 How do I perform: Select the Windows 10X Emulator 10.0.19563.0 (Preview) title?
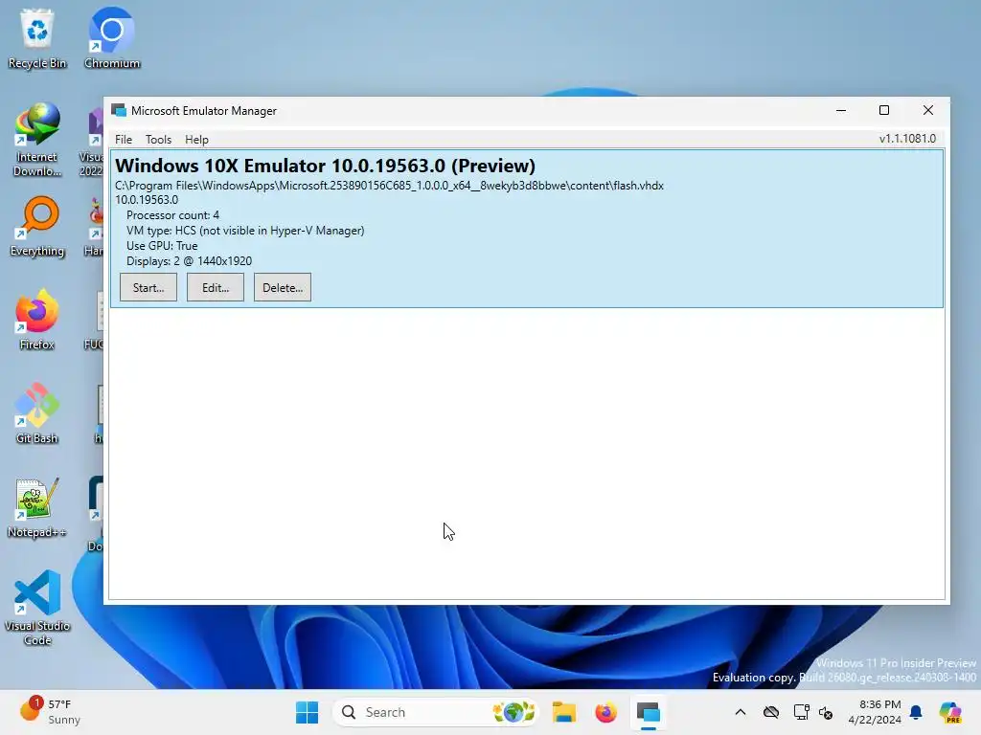326,166
